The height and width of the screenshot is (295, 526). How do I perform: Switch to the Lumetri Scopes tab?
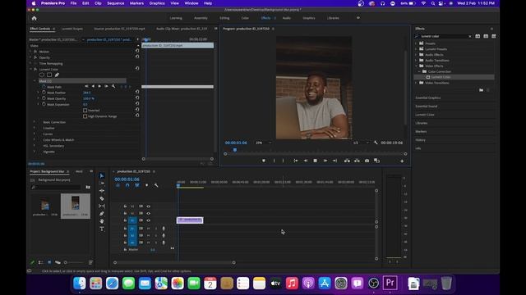(72, 29)
